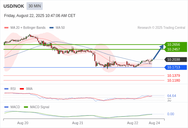Click the green MACD Signal legend swatch
The width and height of the screenshot is (188, 128).
26,107
